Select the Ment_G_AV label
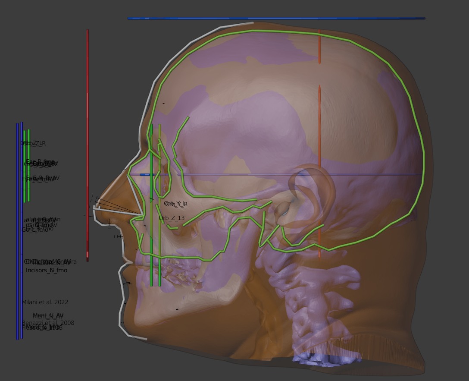 tap(48, 315)
